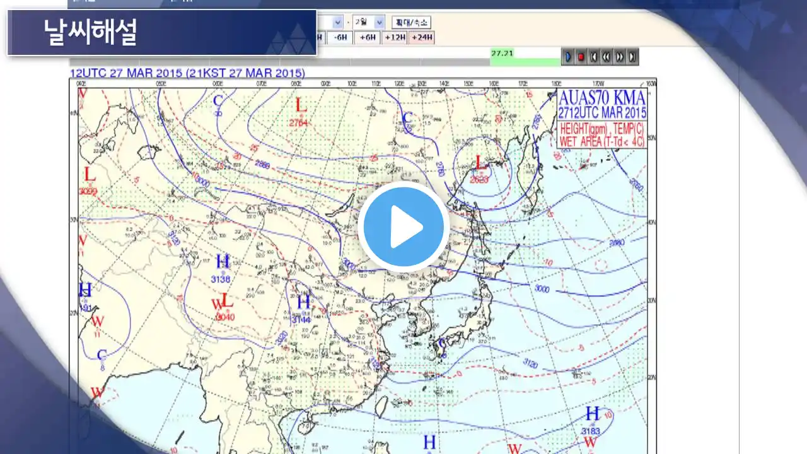Click the AUAS70 KMA chart label
This screenshot has height=454, width=807.
point(601,98)
